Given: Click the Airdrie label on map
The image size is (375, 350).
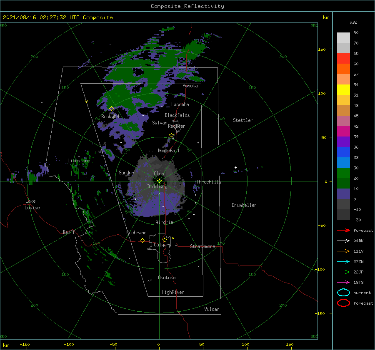Looking at the screenshot, I should (x=164, y=222).
